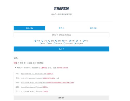
Task: Click the 音乐搜索器 page title
Action: click(x=61, y=9)
